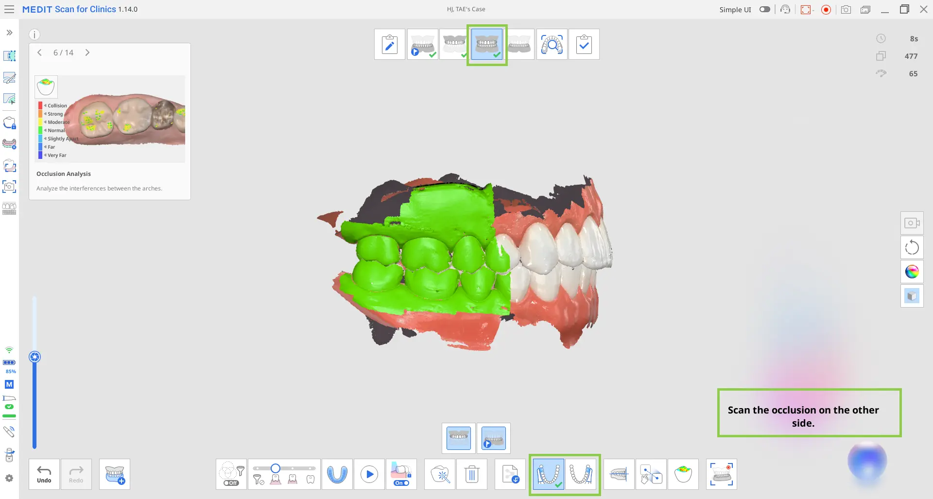Click the scan time value 8s
933x499 pixels.
coord(914,39)
